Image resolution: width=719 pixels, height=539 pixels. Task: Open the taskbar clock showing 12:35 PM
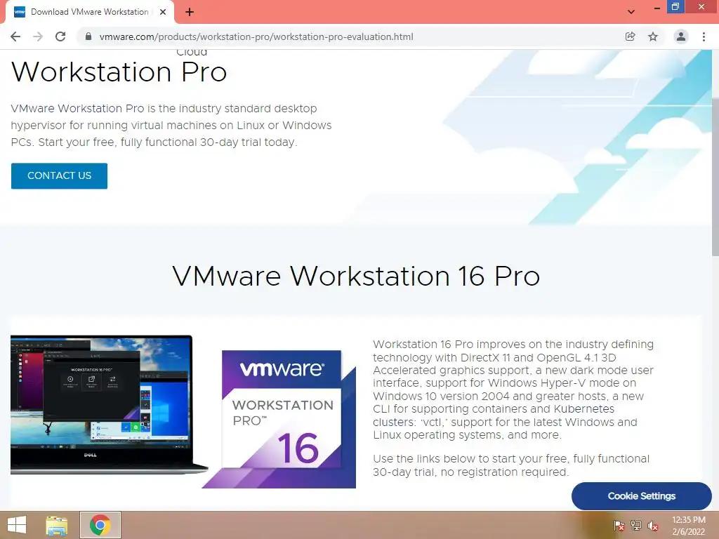688,526
